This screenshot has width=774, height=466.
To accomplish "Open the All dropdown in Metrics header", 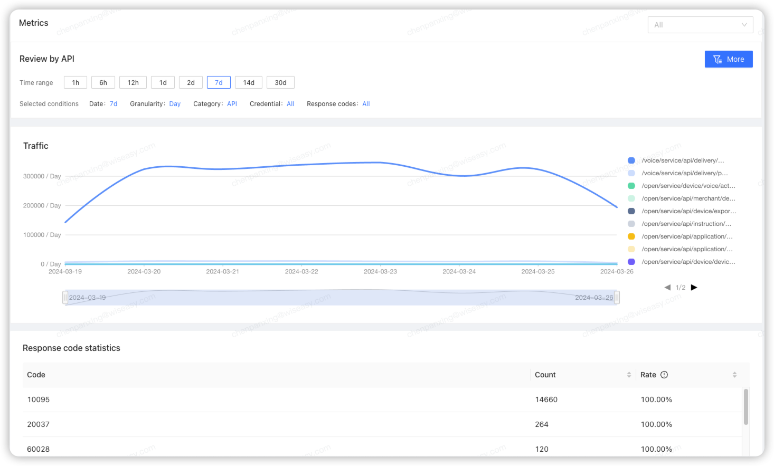I will point(700,25).
